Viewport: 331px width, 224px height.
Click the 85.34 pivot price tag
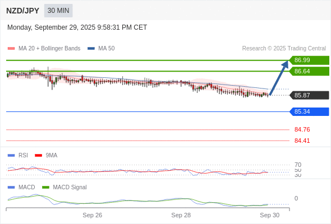point(309,111)
